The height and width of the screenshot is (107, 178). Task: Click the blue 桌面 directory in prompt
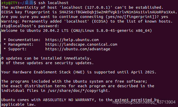coord(29,3)
